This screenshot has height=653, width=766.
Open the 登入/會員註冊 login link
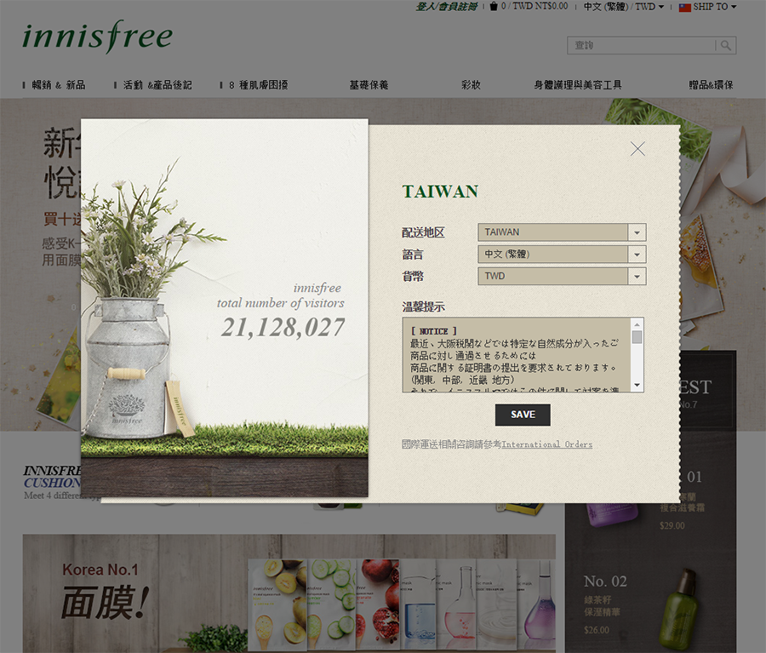point(447,6)
